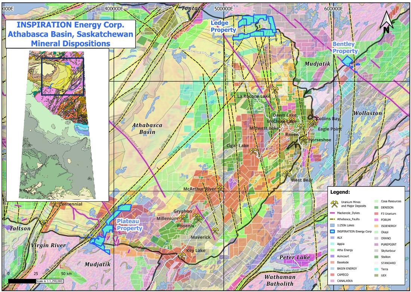Click the 'Tantato' label at top
411x292 pixels.
[x=193, y=8]
